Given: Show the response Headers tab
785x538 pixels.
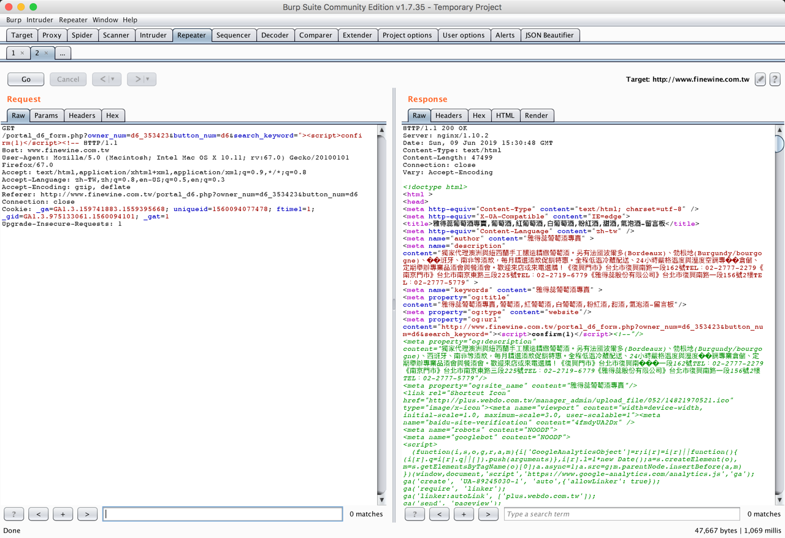Looking at the screenshot, I should tap(449, 115).
